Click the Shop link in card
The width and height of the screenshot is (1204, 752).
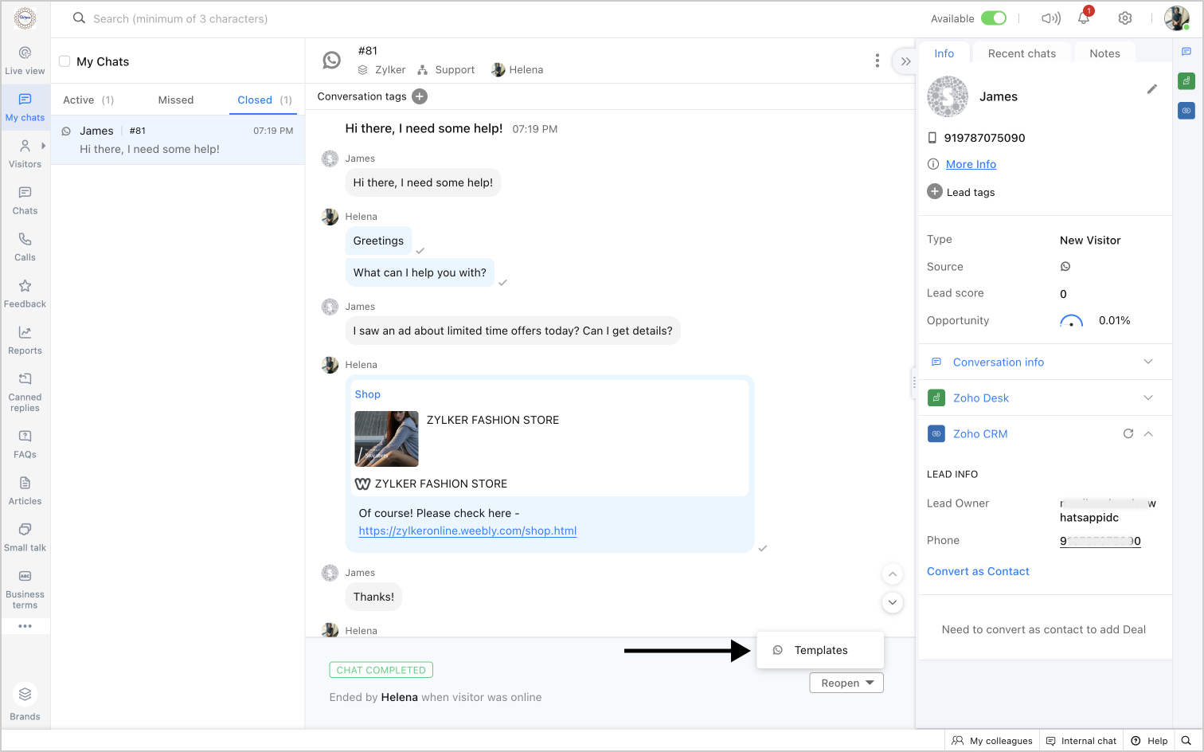point(367,394)
